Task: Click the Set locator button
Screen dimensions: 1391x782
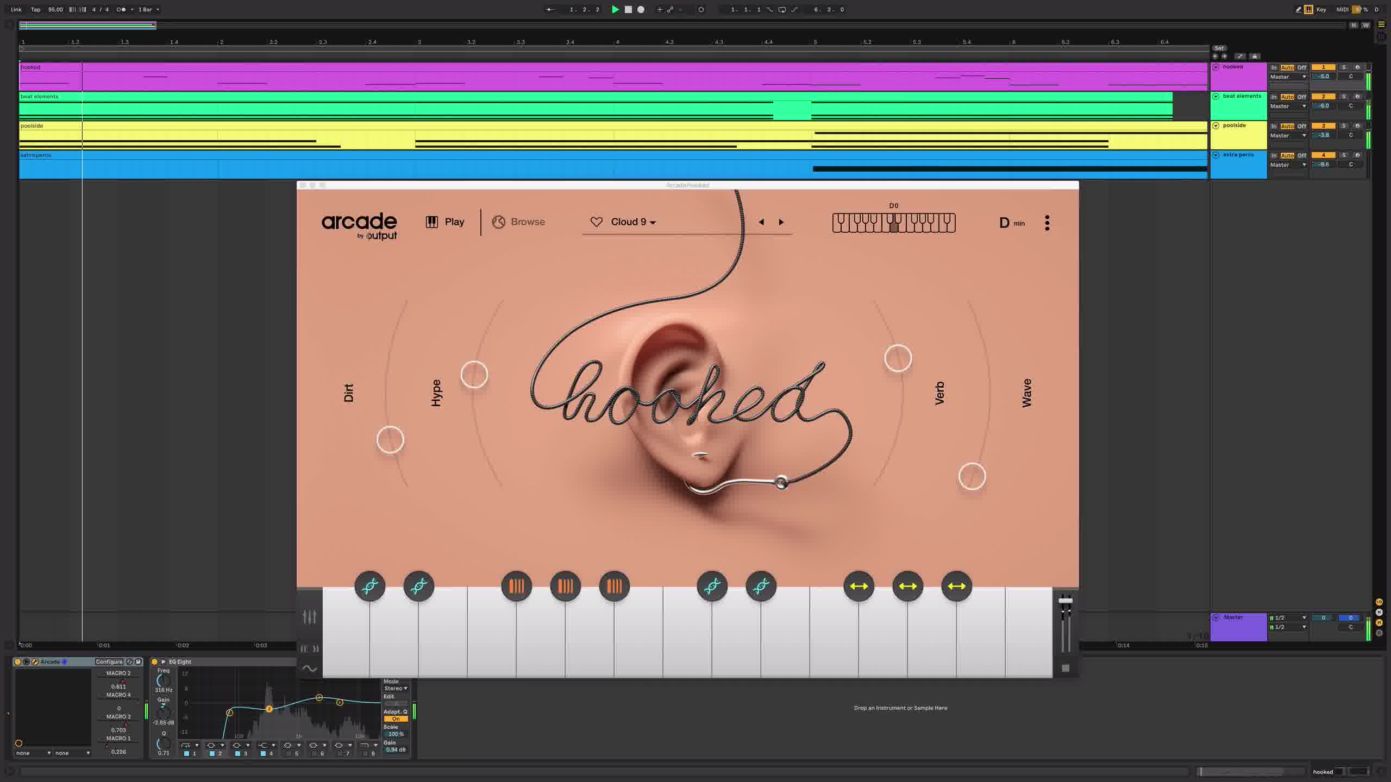Action: [1219, 48]
